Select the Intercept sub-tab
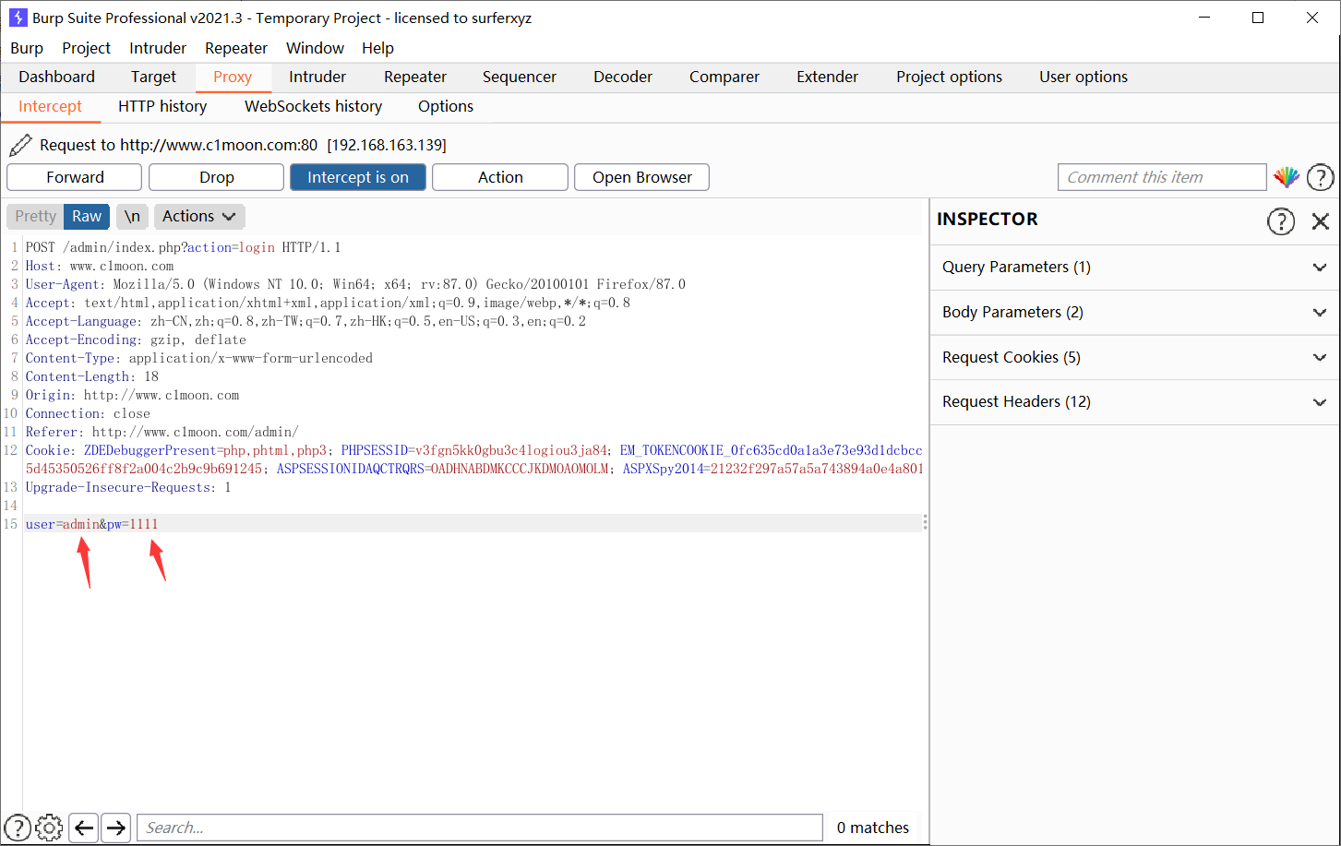The height and width of the screenshot is (846, 1341). tap(50, 106)
